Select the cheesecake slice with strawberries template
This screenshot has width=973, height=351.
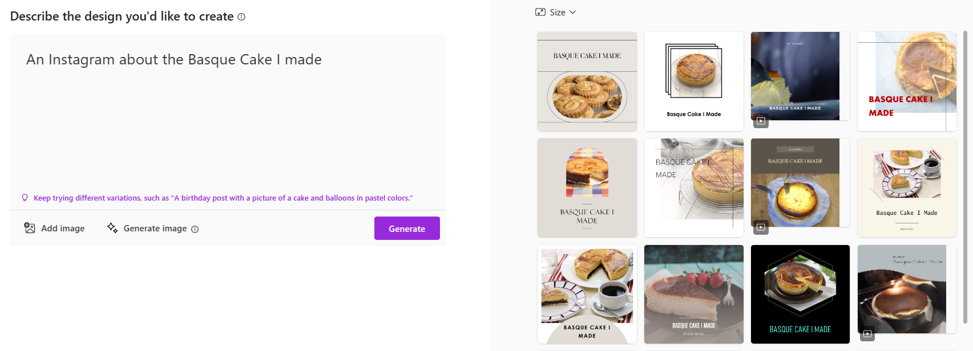693,294
